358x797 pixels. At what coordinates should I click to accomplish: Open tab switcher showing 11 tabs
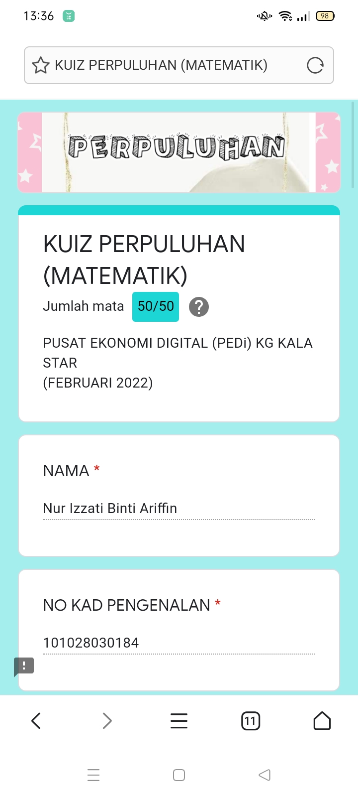click(x=251, y=721)
